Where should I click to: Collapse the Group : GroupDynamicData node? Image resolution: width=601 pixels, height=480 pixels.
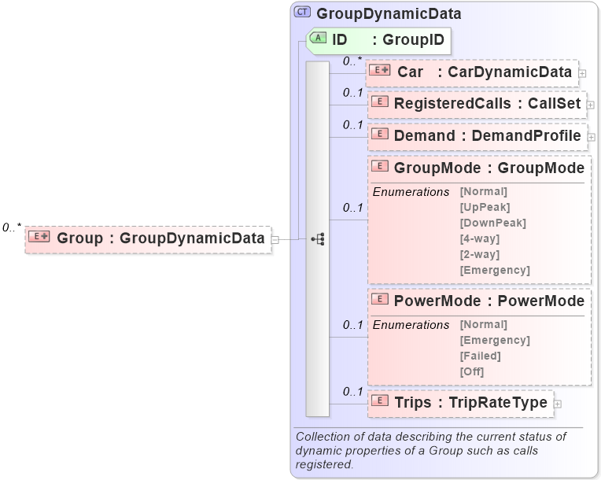[x=275, y=238]
